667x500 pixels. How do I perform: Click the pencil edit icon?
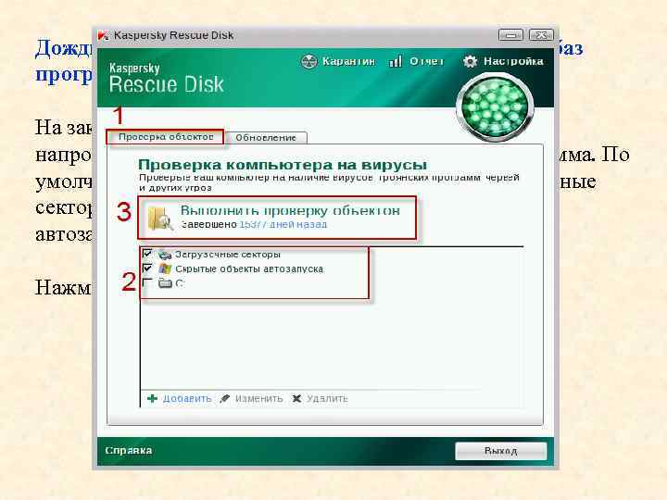pyautogui.click(x=224, y=398)
